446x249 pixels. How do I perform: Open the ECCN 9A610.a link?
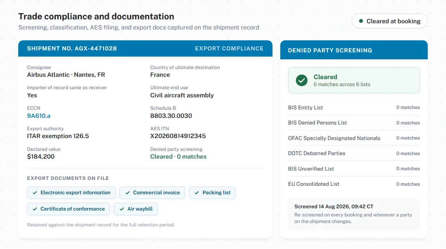[x=39, y=116]
